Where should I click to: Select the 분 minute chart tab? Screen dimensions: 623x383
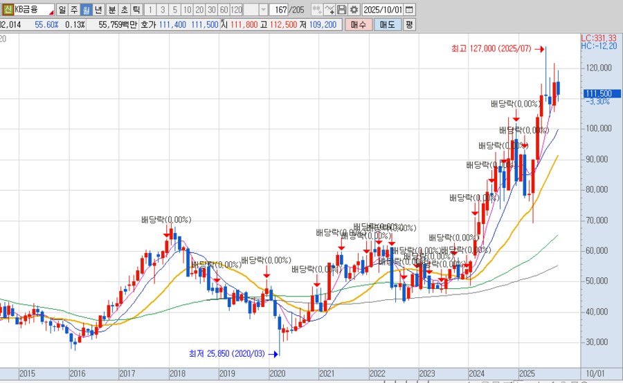click(112, 10)
